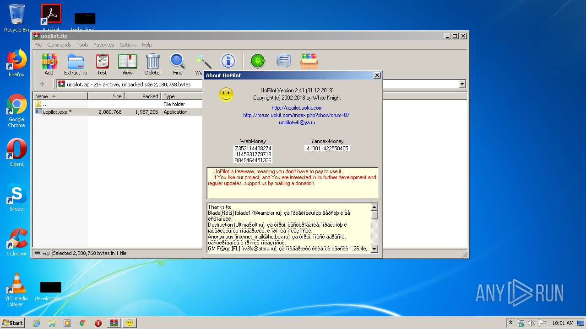The image size is (586, 329).
Task: Click the SFX stacked boxes toolbar icon
Action: click(x=309, y=61)
